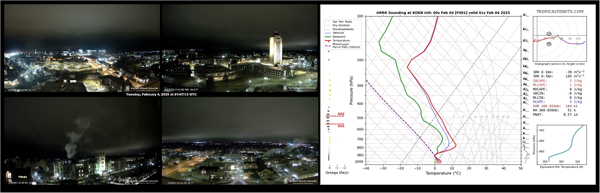Open the bottom-right street webcam view
Image resolution: width=600 pixels, height=193 pixels.
point(240,140)
